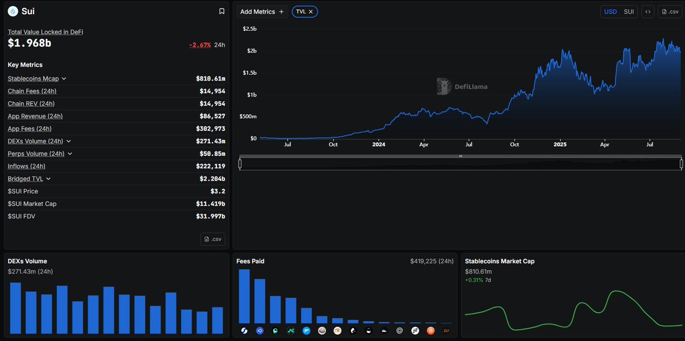
Task: Click the -2.67% 24h change value
Action: 200,45
